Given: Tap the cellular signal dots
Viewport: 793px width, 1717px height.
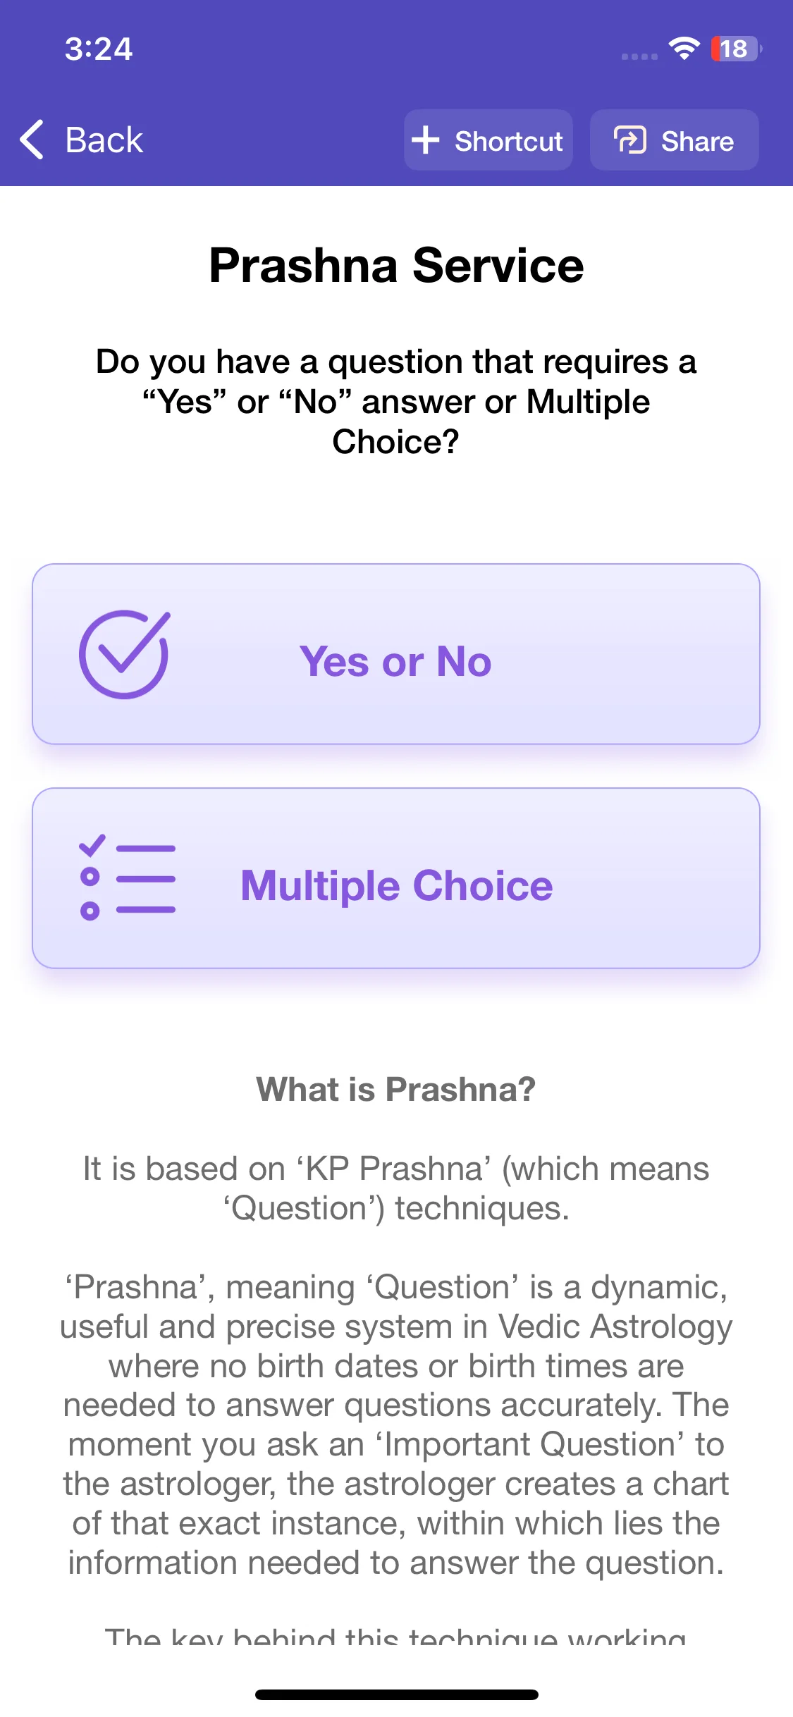Looking at the screenshot, I should 639,56.
